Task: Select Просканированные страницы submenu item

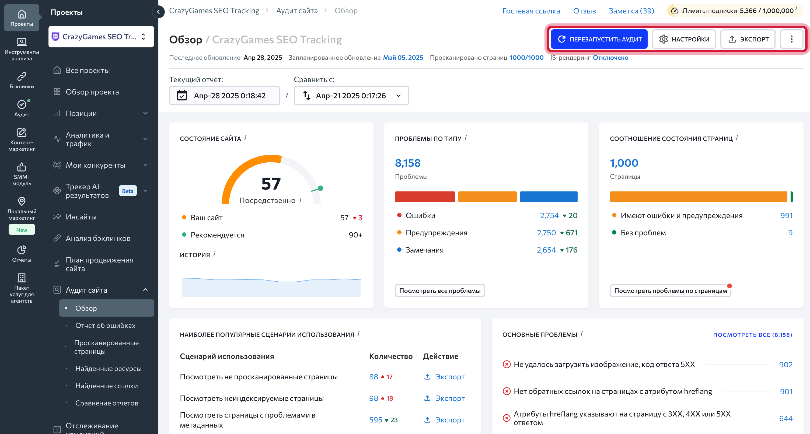Action: (x=106, y=347)
